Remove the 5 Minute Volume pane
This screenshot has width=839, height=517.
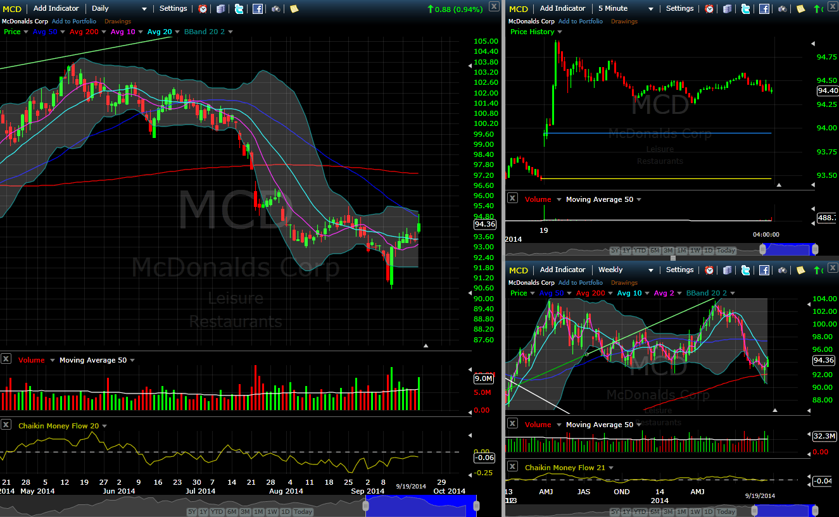tap(512, 199)
